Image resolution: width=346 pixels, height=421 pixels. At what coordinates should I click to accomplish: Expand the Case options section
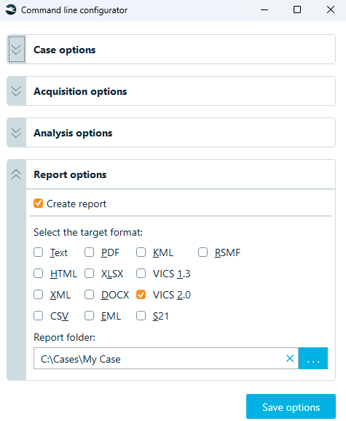(16, 50)
